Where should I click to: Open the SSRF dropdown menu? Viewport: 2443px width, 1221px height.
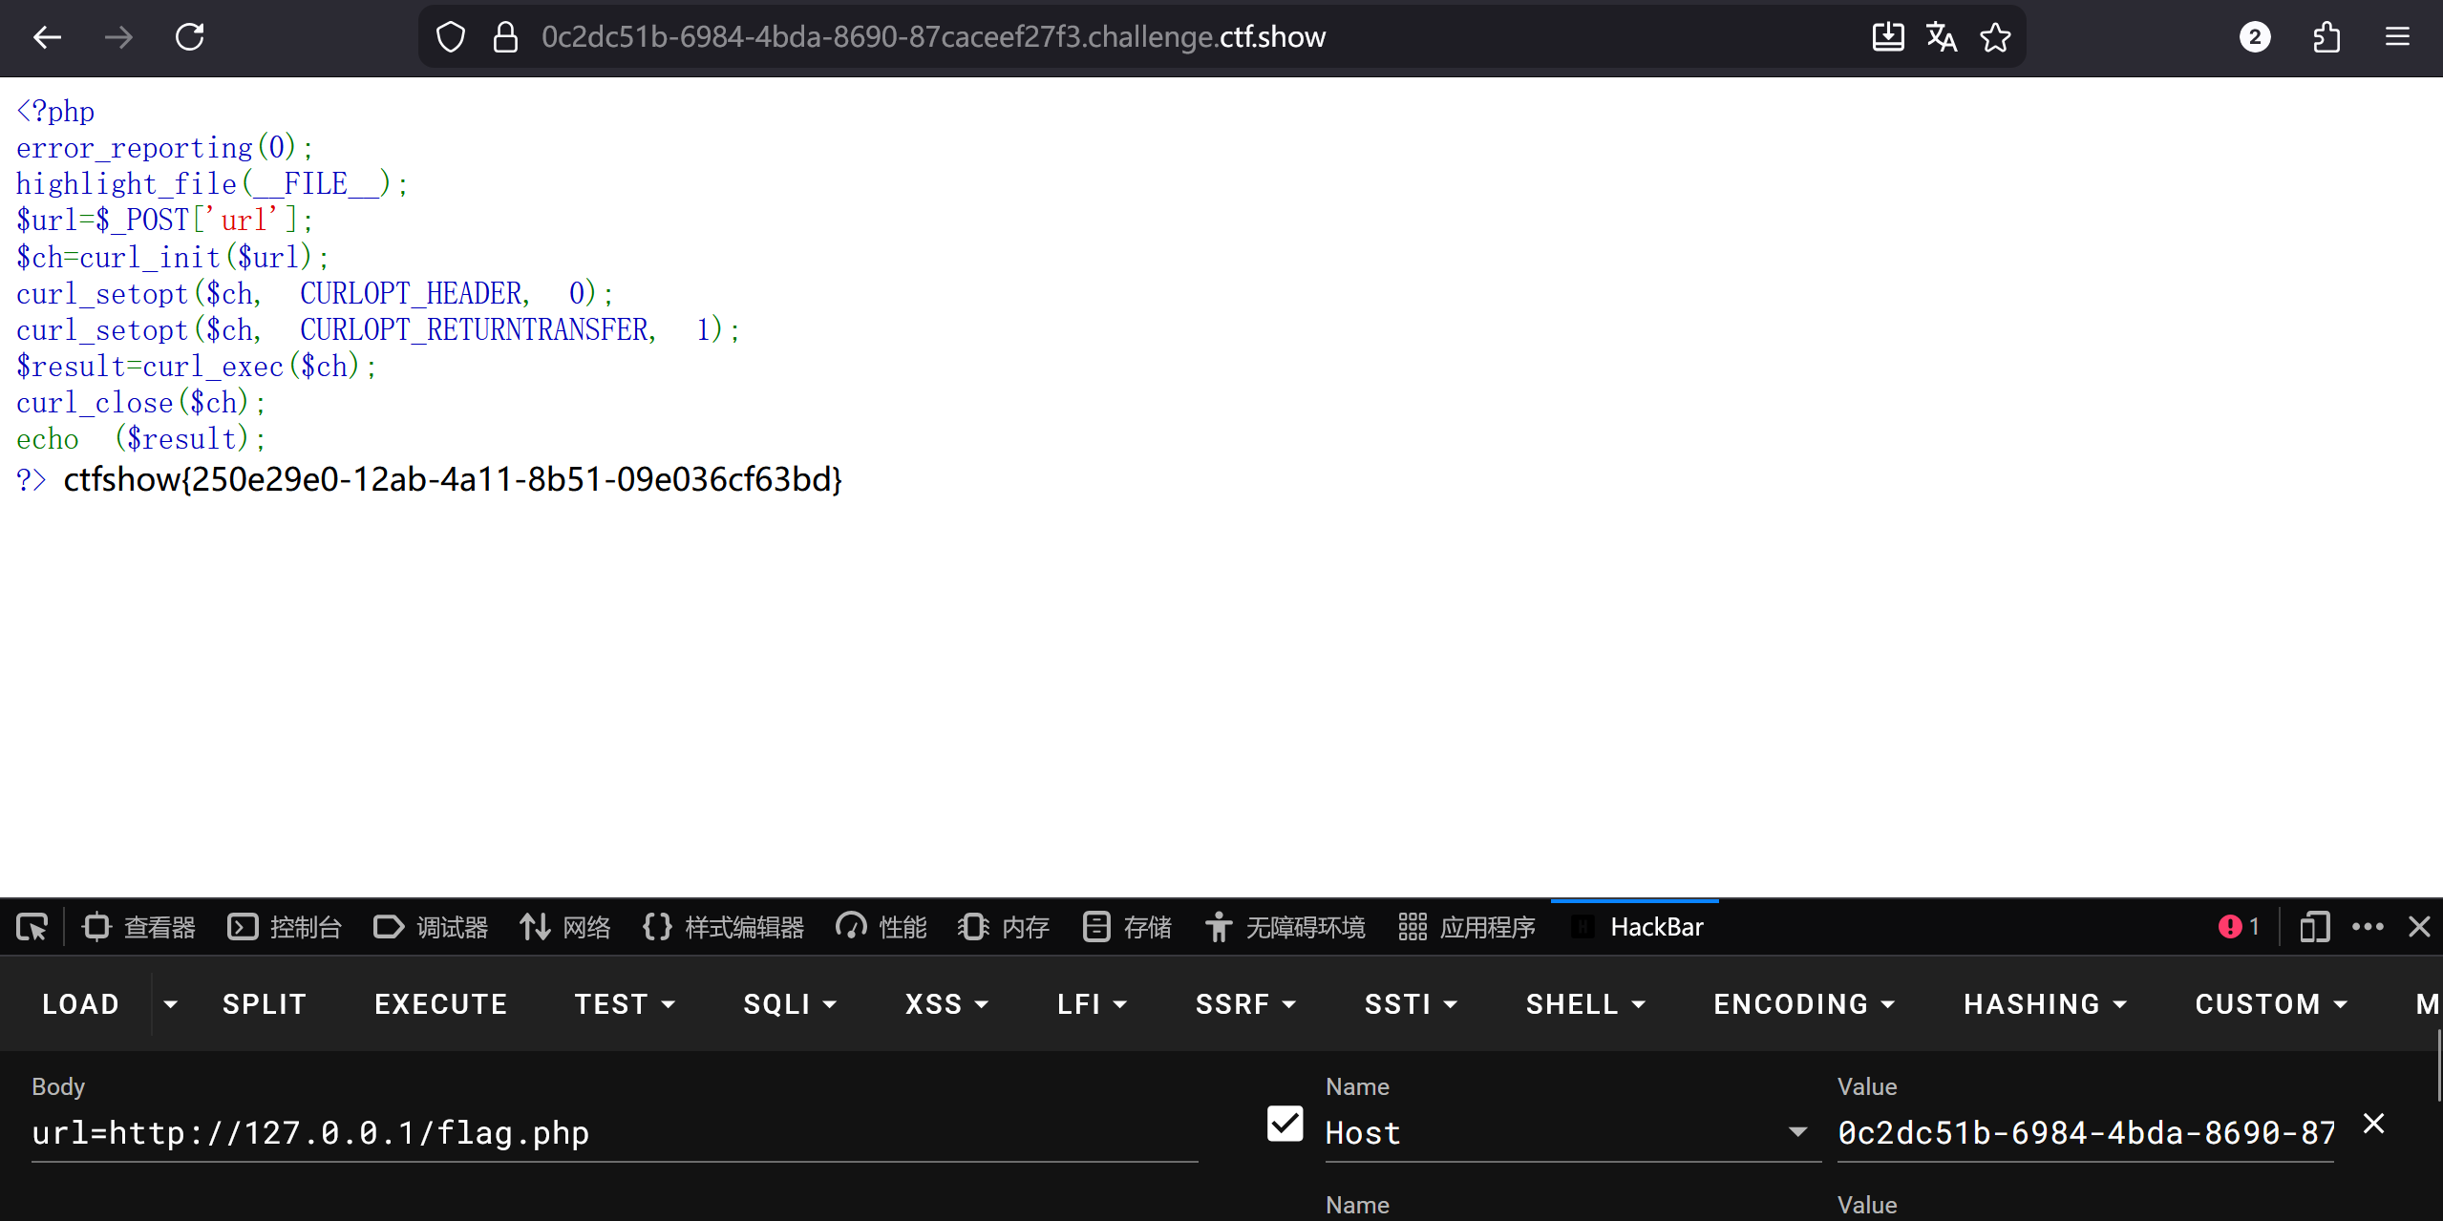(1245, 1004)
